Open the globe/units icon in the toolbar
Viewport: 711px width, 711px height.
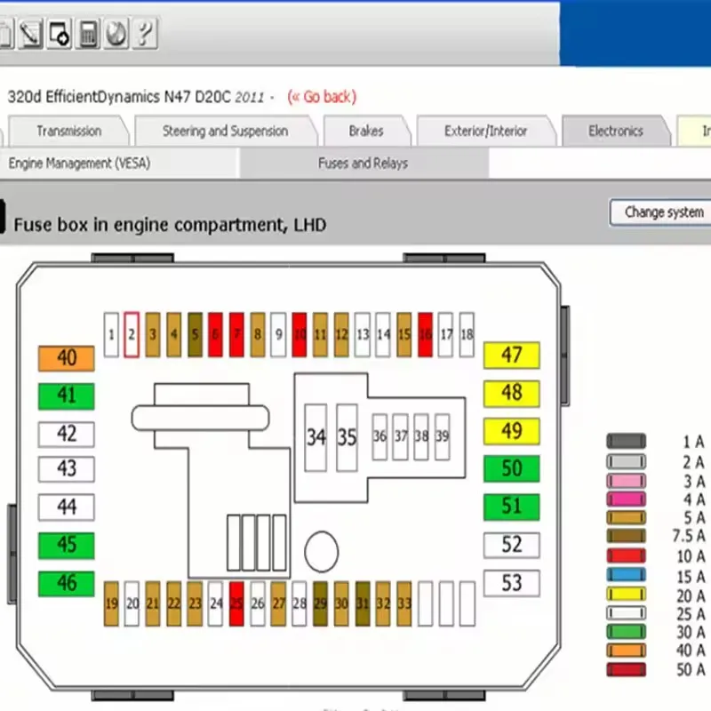click(x=115, y=36)
